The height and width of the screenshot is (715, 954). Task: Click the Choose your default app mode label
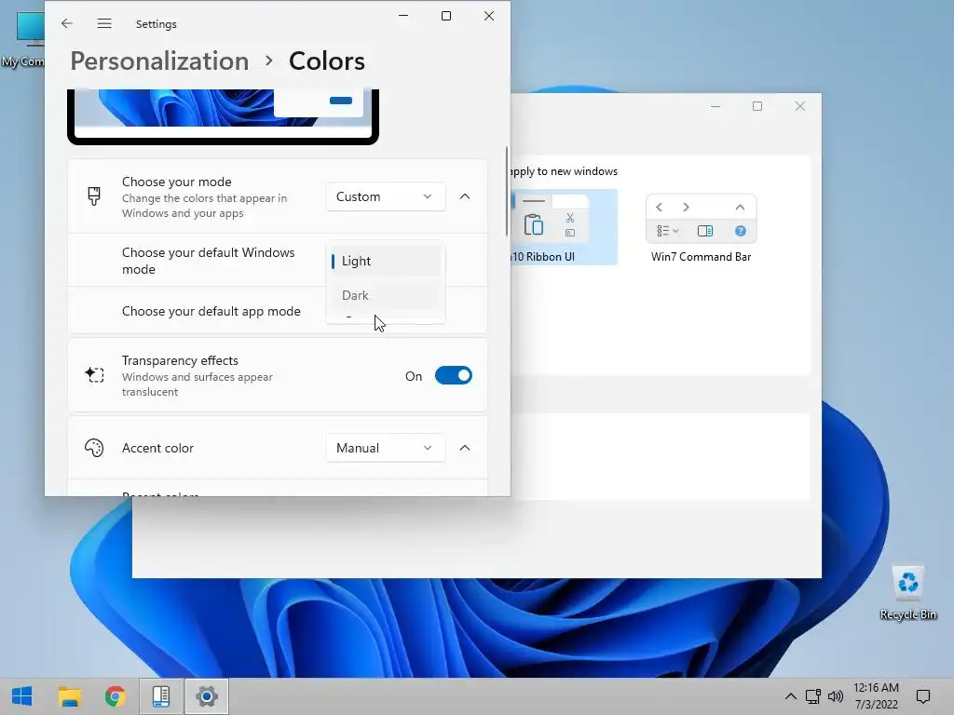coord(211,311)
